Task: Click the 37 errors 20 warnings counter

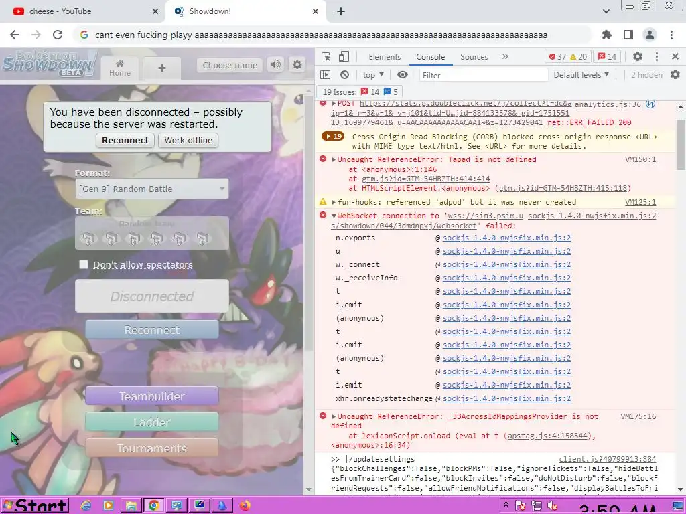Action: (568, 57)
